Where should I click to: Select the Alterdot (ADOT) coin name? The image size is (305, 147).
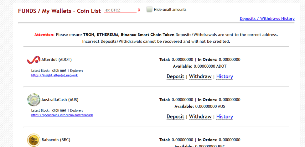[x=57, y=60]
